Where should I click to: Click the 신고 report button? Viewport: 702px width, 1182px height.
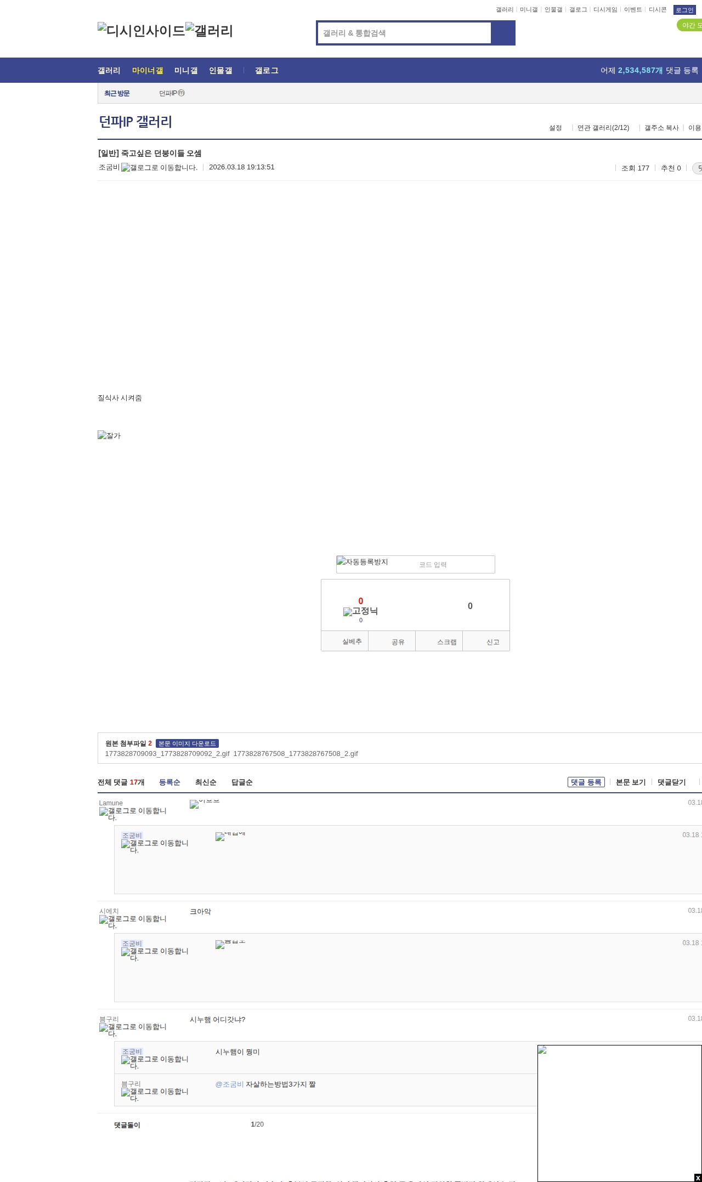pyautogui.click(x=486, y=641)
